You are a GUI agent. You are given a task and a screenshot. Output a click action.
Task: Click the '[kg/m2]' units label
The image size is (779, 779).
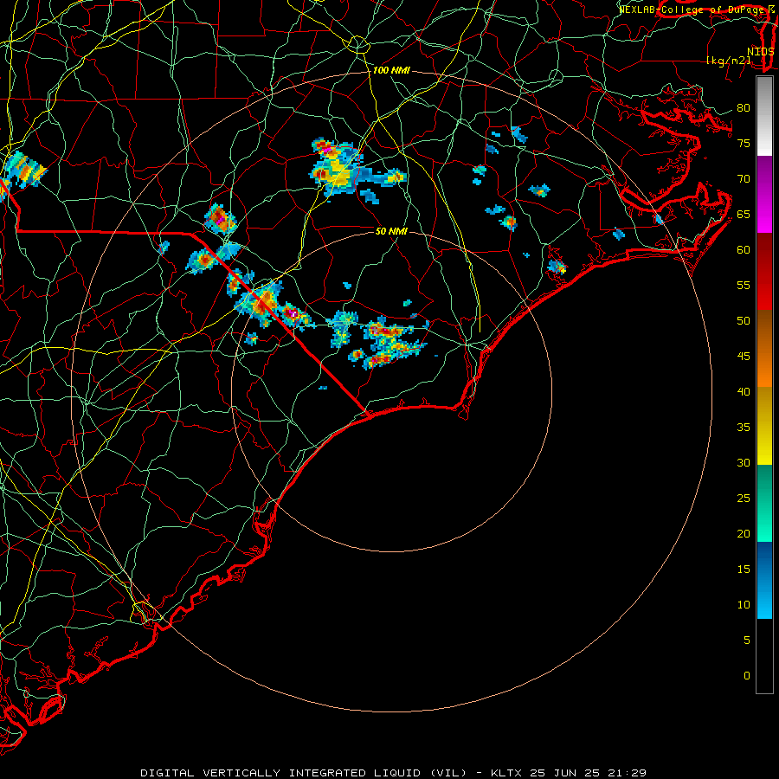[x=729, y=61]
